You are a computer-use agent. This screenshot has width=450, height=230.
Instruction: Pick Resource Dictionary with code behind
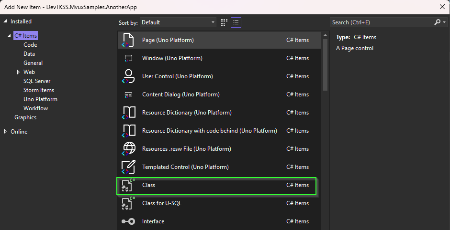tap(209, 131)
